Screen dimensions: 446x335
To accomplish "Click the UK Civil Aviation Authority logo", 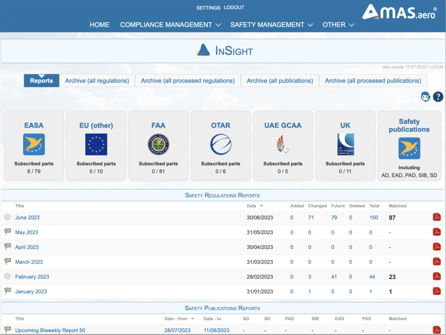I will coord(345,144).
